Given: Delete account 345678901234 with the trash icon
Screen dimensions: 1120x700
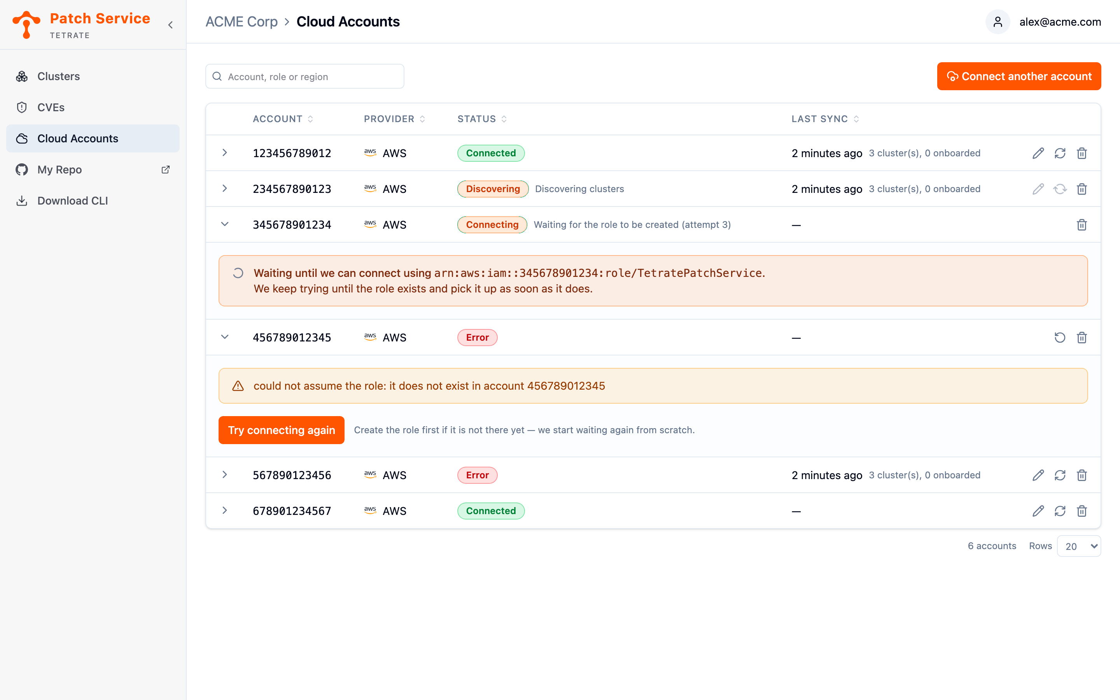Looking at the screenshot, I should pos(1081,224).
